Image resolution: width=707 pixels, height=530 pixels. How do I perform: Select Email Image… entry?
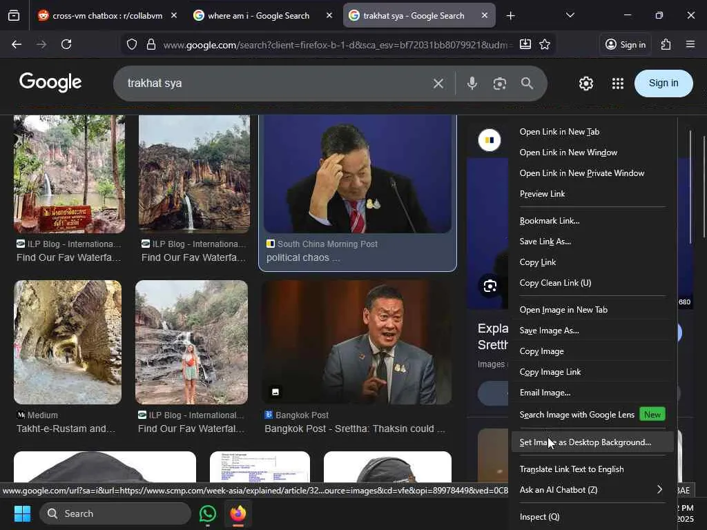coord(591,393)
